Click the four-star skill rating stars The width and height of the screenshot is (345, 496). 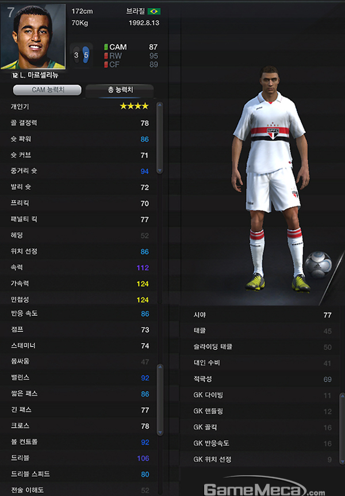point(134,106)
